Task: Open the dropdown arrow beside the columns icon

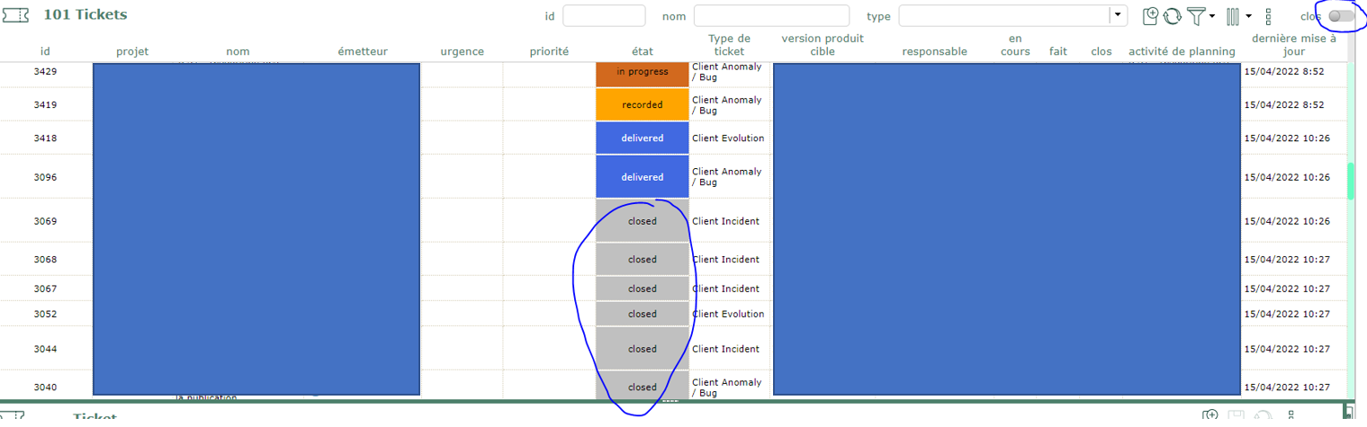Action: tap(1248, 16)
